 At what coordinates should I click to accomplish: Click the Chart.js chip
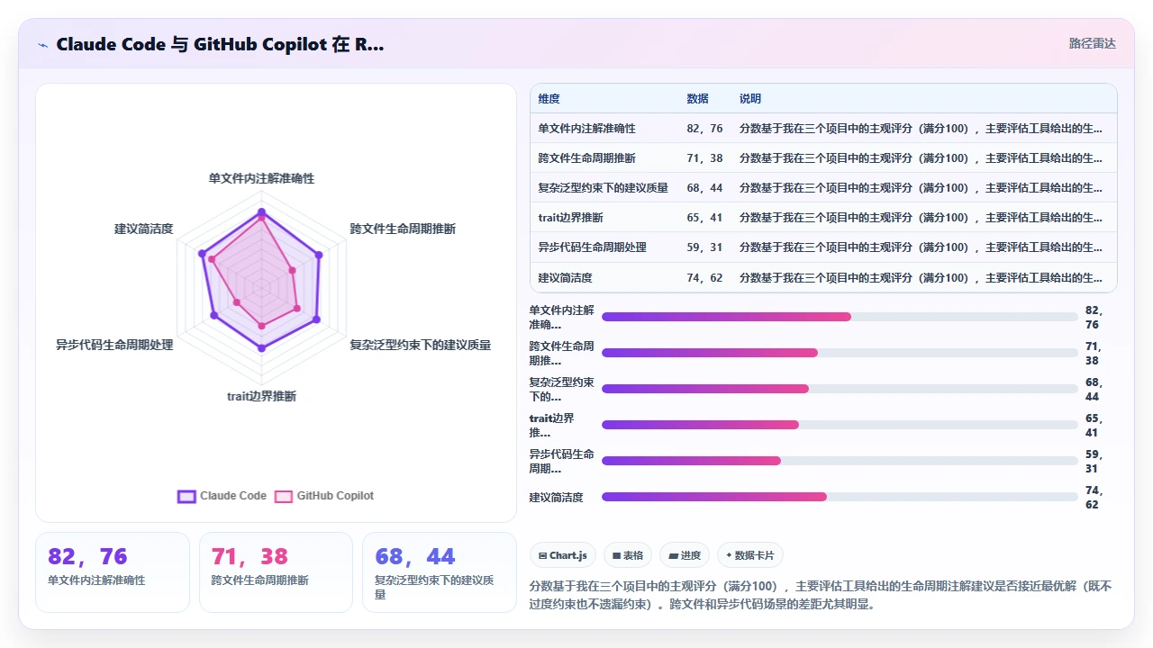click(563, 555)
